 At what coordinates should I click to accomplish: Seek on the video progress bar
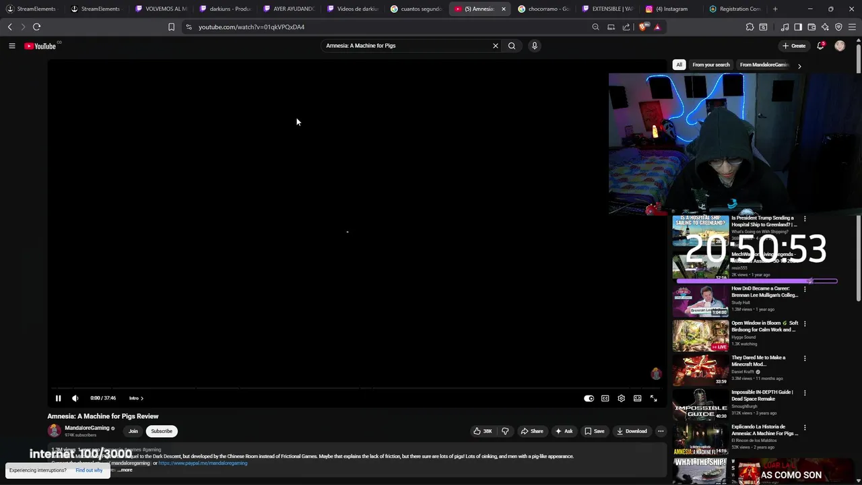pos(357,388)
